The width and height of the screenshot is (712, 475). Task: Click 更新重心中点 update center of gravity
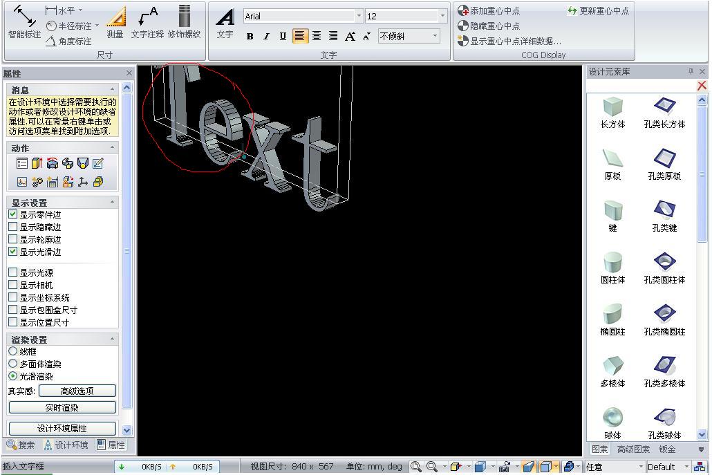(598, 10)
